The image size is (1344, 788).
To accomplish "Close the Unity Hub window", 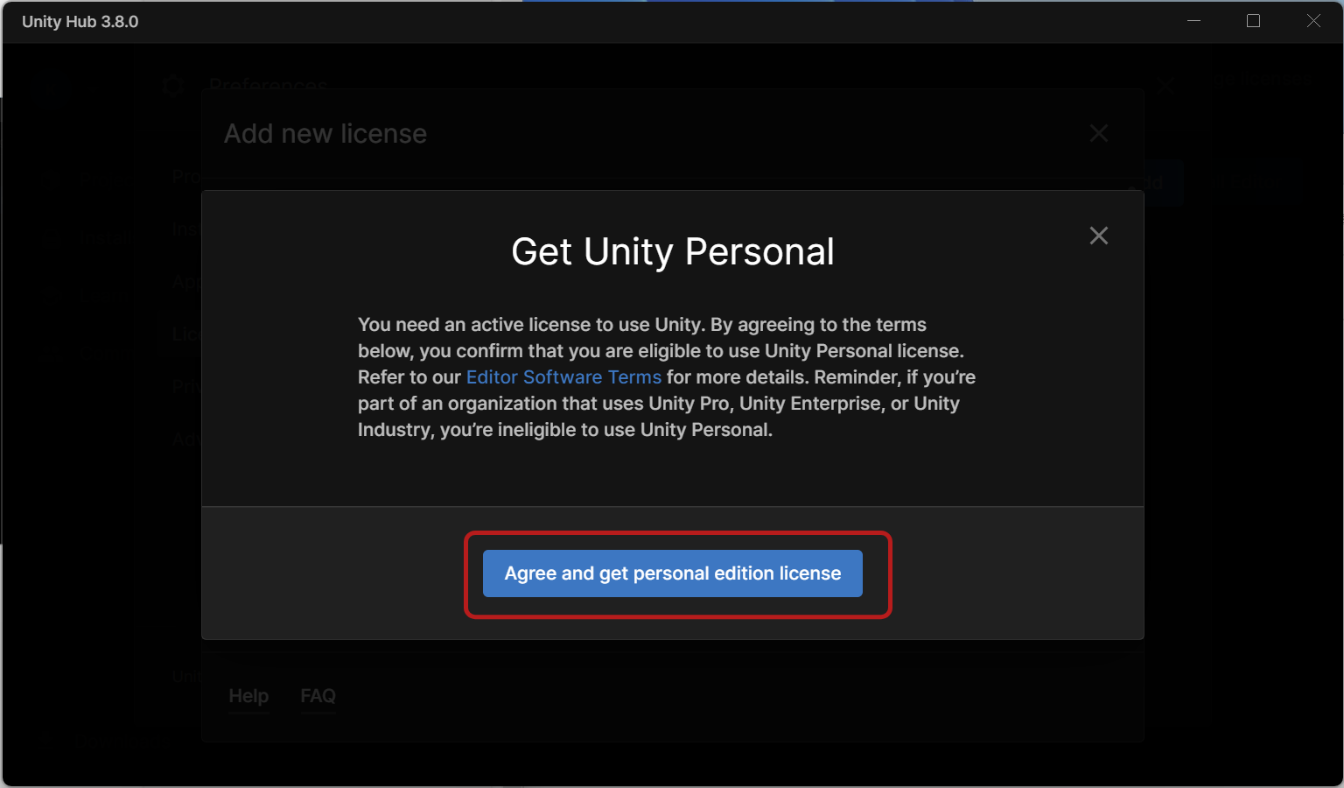I will (1313, 21).
